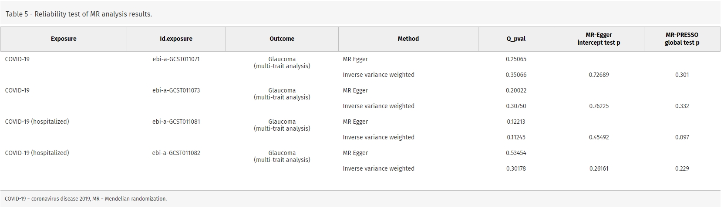Select the MR-PRESSO value 0.332

(682, 106)
